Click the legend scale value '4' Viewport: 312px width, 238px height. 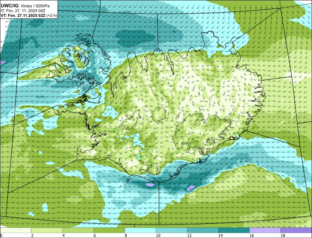63,235
